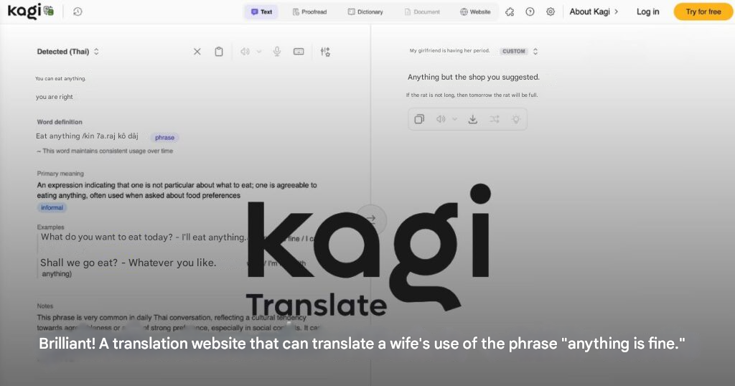Copy the translated text output
The height and width of the screenshot is (386, 735).
tap(419, 119)
